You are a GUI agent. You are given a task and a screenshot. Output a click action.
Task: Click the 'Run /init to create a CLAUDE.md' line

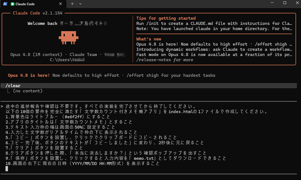tap(214, 23)
